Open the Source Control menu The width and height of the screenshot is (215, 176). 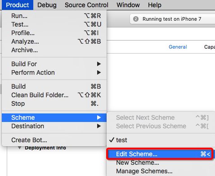click(x=86, y=5)
